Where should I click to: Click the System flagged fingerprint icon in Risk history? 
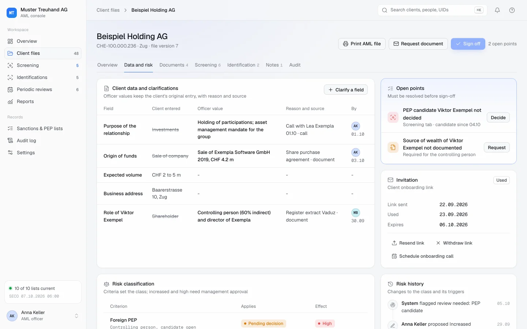[x=393, y=305]
